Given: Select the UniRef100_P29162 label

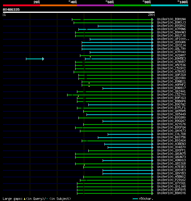Looking at the screenshot, I should (x=171, y=180).
